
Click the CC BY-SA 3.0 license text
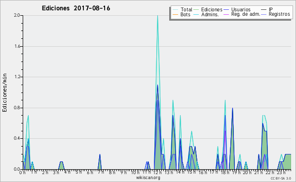[x=281, y=178]
